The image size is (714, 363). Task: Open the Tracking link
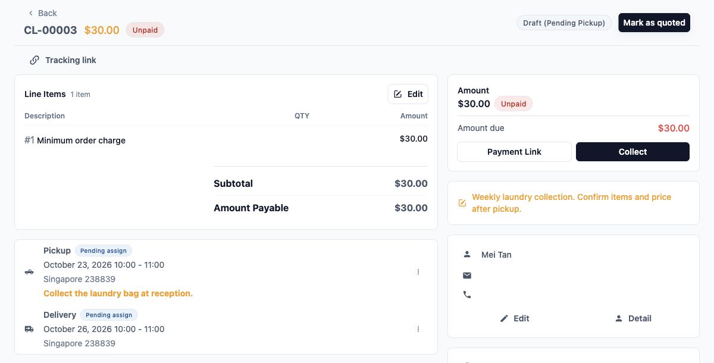(63, 60)
